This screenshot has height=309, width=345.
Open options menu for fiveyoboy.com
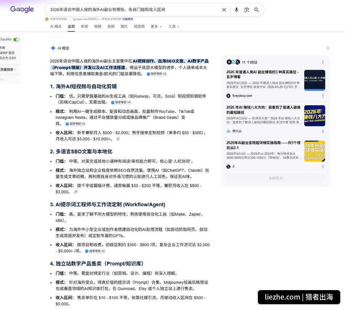[x=323, y=95]
